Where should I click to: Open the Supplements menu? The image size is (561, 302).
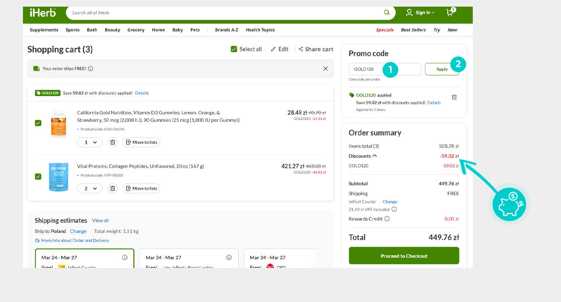[x=44, y=30]
